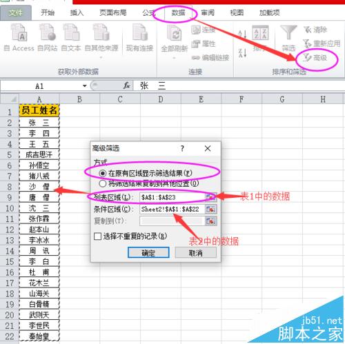Select row 12 header
Screen dimensions: 345x344
[x=10, y=230]
